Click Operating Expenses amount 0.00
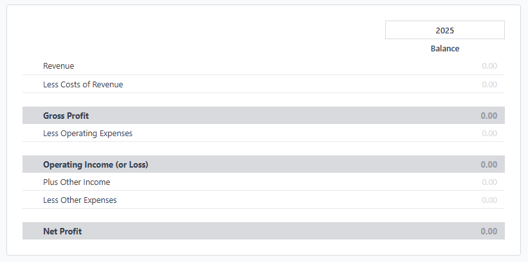 pyautogui.click(x=489, y=133)
